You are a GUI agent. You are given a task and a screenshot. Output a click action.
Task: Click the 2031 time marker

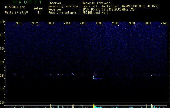point(19,23)
